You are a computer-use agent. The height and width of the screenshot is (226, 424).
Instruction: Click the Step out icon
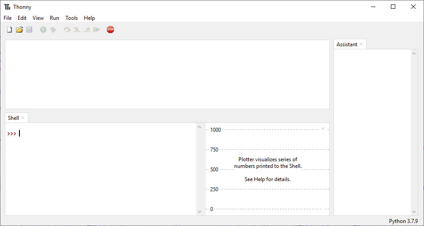[x=87, y=30]
